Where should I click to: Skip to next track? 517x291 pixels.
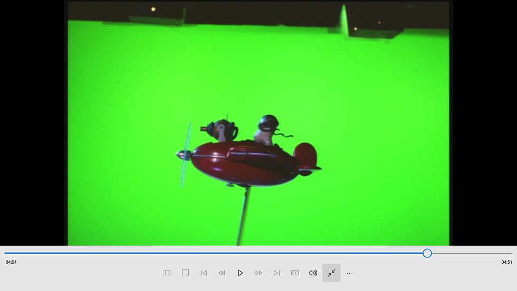click(x=276, y=273)
